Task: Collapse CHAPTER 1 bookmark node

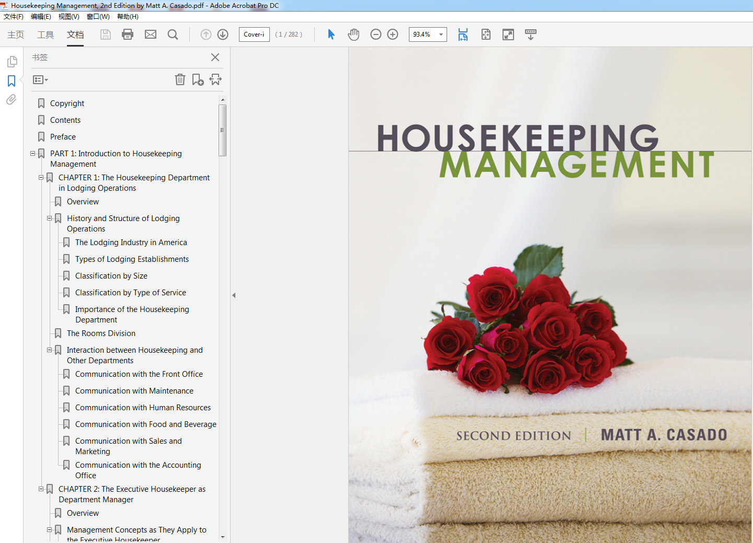Action: tap(41, 178)
